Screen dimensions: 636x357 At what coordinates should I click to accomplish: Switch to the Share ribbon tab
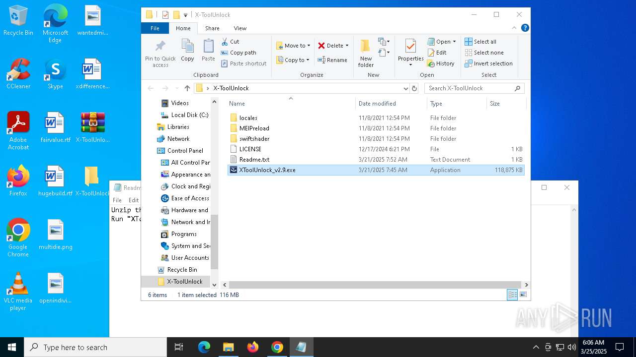point(212,28)
